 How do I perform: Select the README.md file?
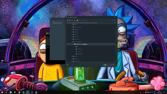click(x=80, y=54)
